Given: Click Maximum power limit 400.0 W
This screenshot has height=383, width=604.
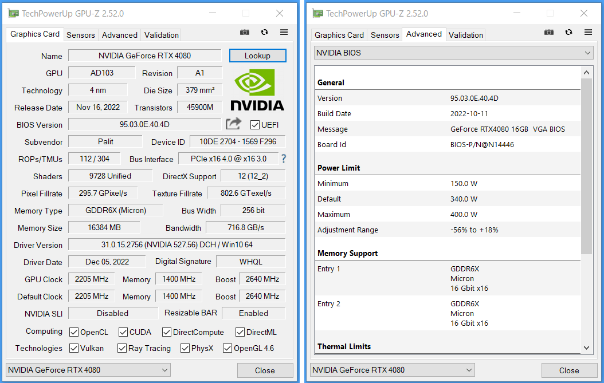Looking at the screenshot, I should (x=464, y=215).
